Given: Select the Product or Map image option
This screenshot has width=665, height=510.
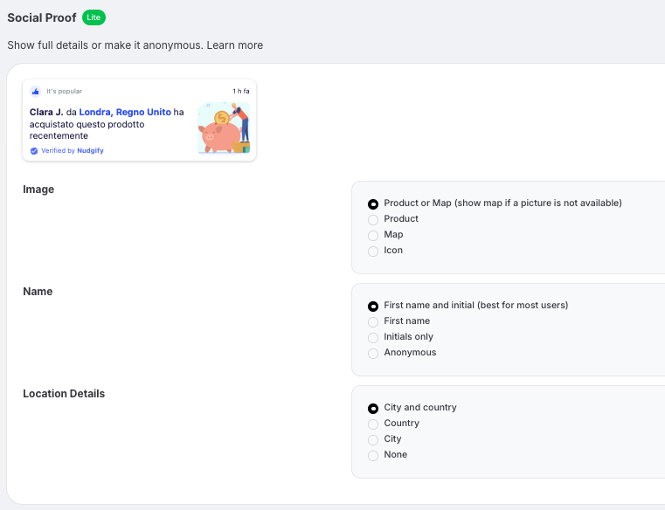Looking at the screenshot, I should [x=373, y=203].
